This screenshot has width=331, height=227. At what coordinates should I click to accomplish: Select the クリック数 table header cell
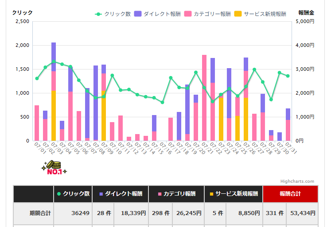[x=73, y=194]
